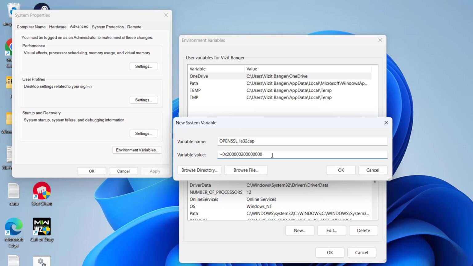Click into the Variable name field
The width and height of the screenshot is (473, 266).
point(302,141)
